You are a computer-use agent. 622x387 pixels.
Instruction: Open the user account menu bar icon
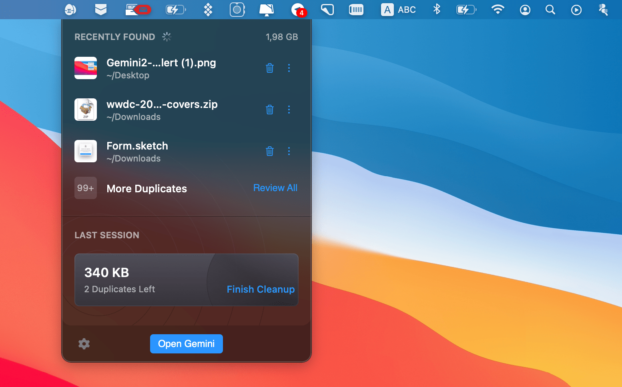click(525, 10)
